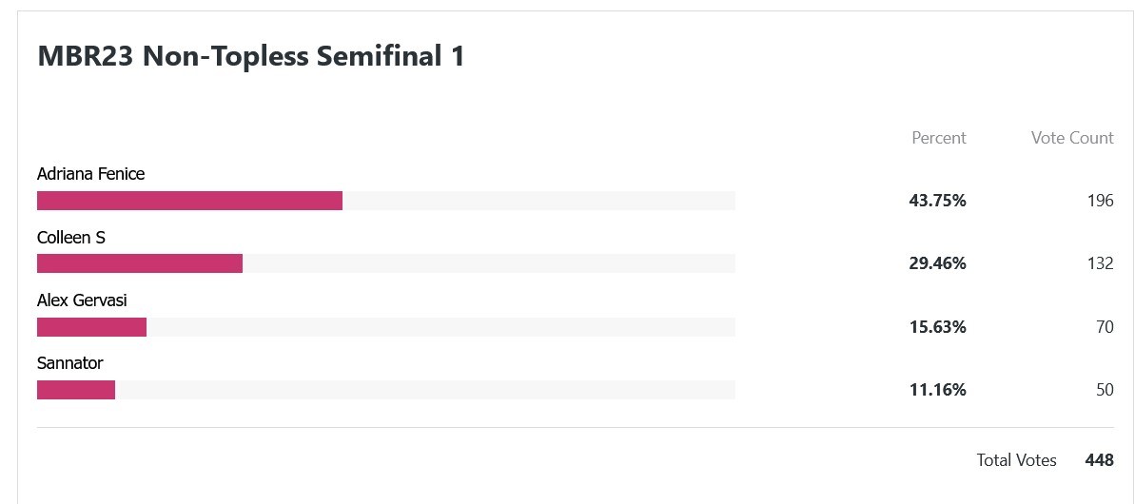Screen dimensions: 1135x504
Task: Click the 29.46% percentage value
Action: pyautogui.click(x=937, y=263)
